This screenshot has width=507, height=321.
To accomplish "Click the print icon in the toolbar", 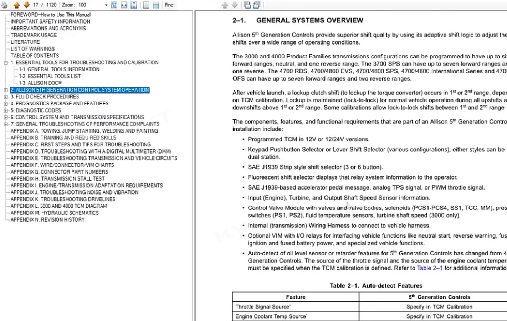I will [4, 5].
